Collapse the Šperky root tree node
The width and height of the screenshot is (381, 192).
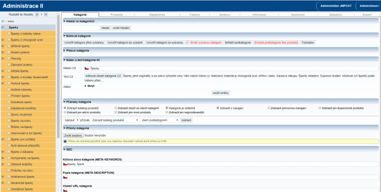tap(3, 27)
